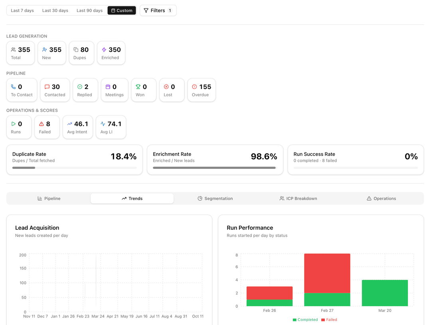Select the Last 30 days range

(55, 10)
